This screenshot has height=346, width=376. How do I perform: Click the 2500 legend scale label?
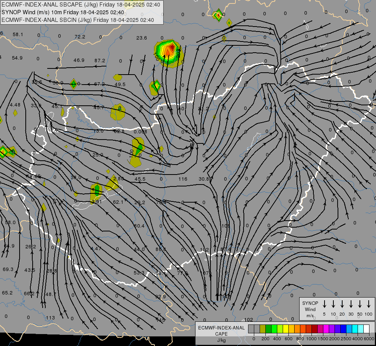point(346,339)
